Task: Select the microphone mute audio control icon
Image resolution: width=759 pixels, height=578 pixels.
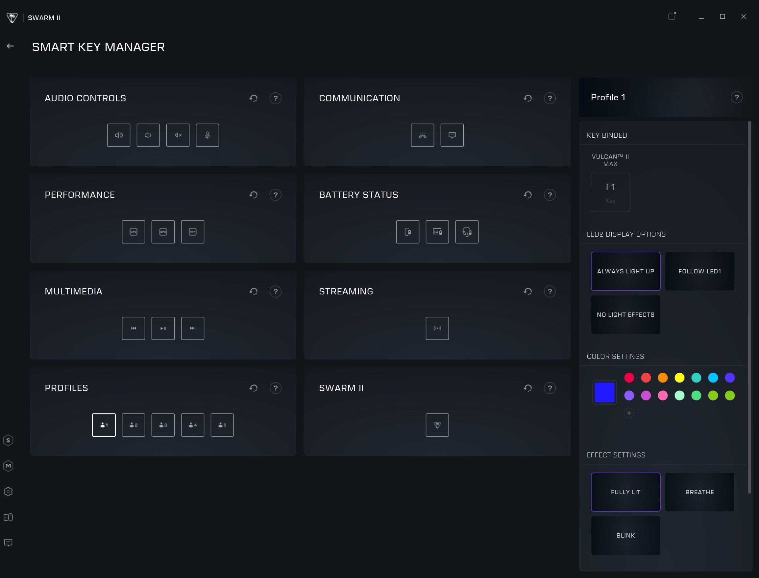Action: [x=207, y=135]
